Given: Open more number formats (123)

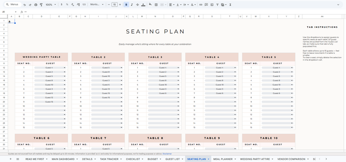Looking at the screenshot, I should 84,5.
